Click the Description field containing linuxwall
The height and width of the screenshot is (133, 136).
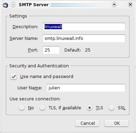[x=84, y=27]
